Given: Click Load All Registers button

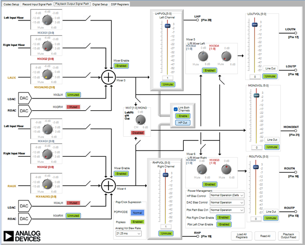Looking at the screenshot, I should click(x=242, y=236).
